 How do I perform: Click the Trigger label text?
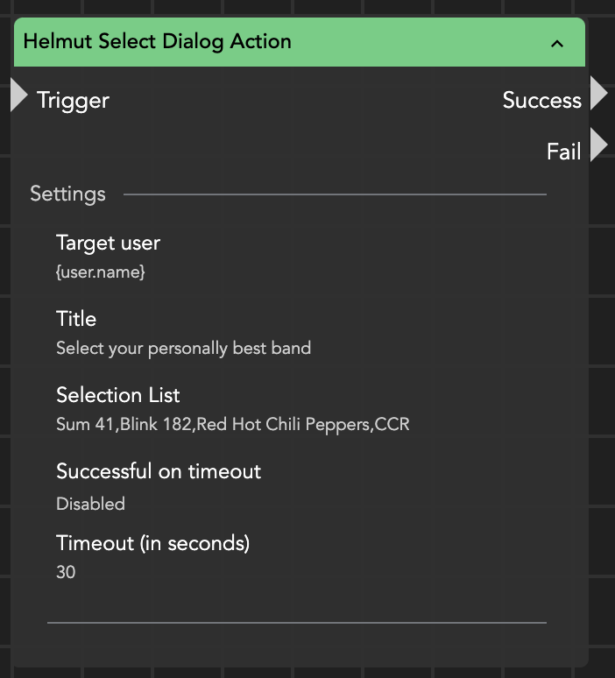click(x=73, y=101)
